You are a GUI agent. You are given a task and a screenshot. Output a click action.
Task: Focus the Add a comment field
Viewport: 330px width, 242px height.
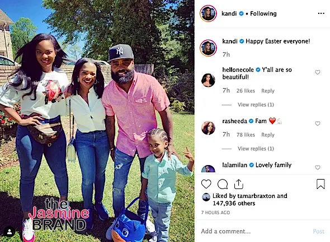click(x=254, y=231)
